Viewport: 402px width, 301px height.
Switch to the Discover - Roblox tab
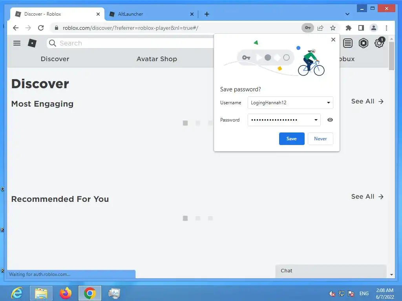coord(57,14)
